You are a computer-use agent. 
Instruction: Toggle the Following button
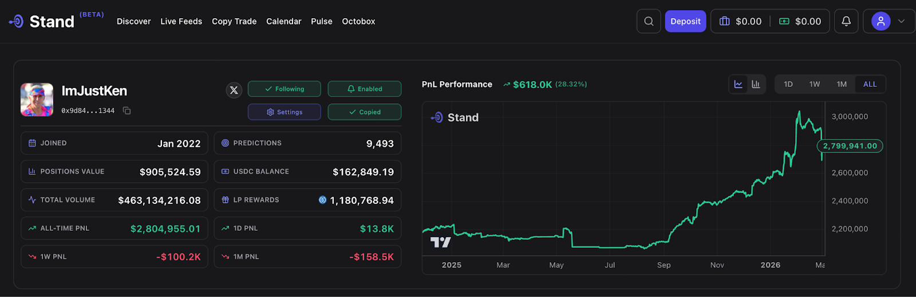coord(285,89)
